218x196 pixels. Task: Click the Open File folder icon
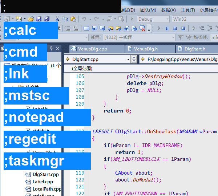click(31, 19)
